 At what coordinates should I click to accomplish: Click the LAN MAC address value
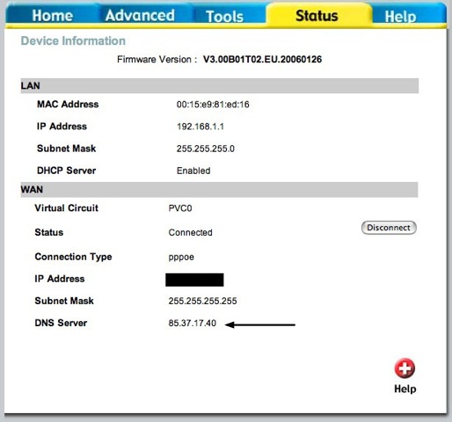[x=213, y=105]
